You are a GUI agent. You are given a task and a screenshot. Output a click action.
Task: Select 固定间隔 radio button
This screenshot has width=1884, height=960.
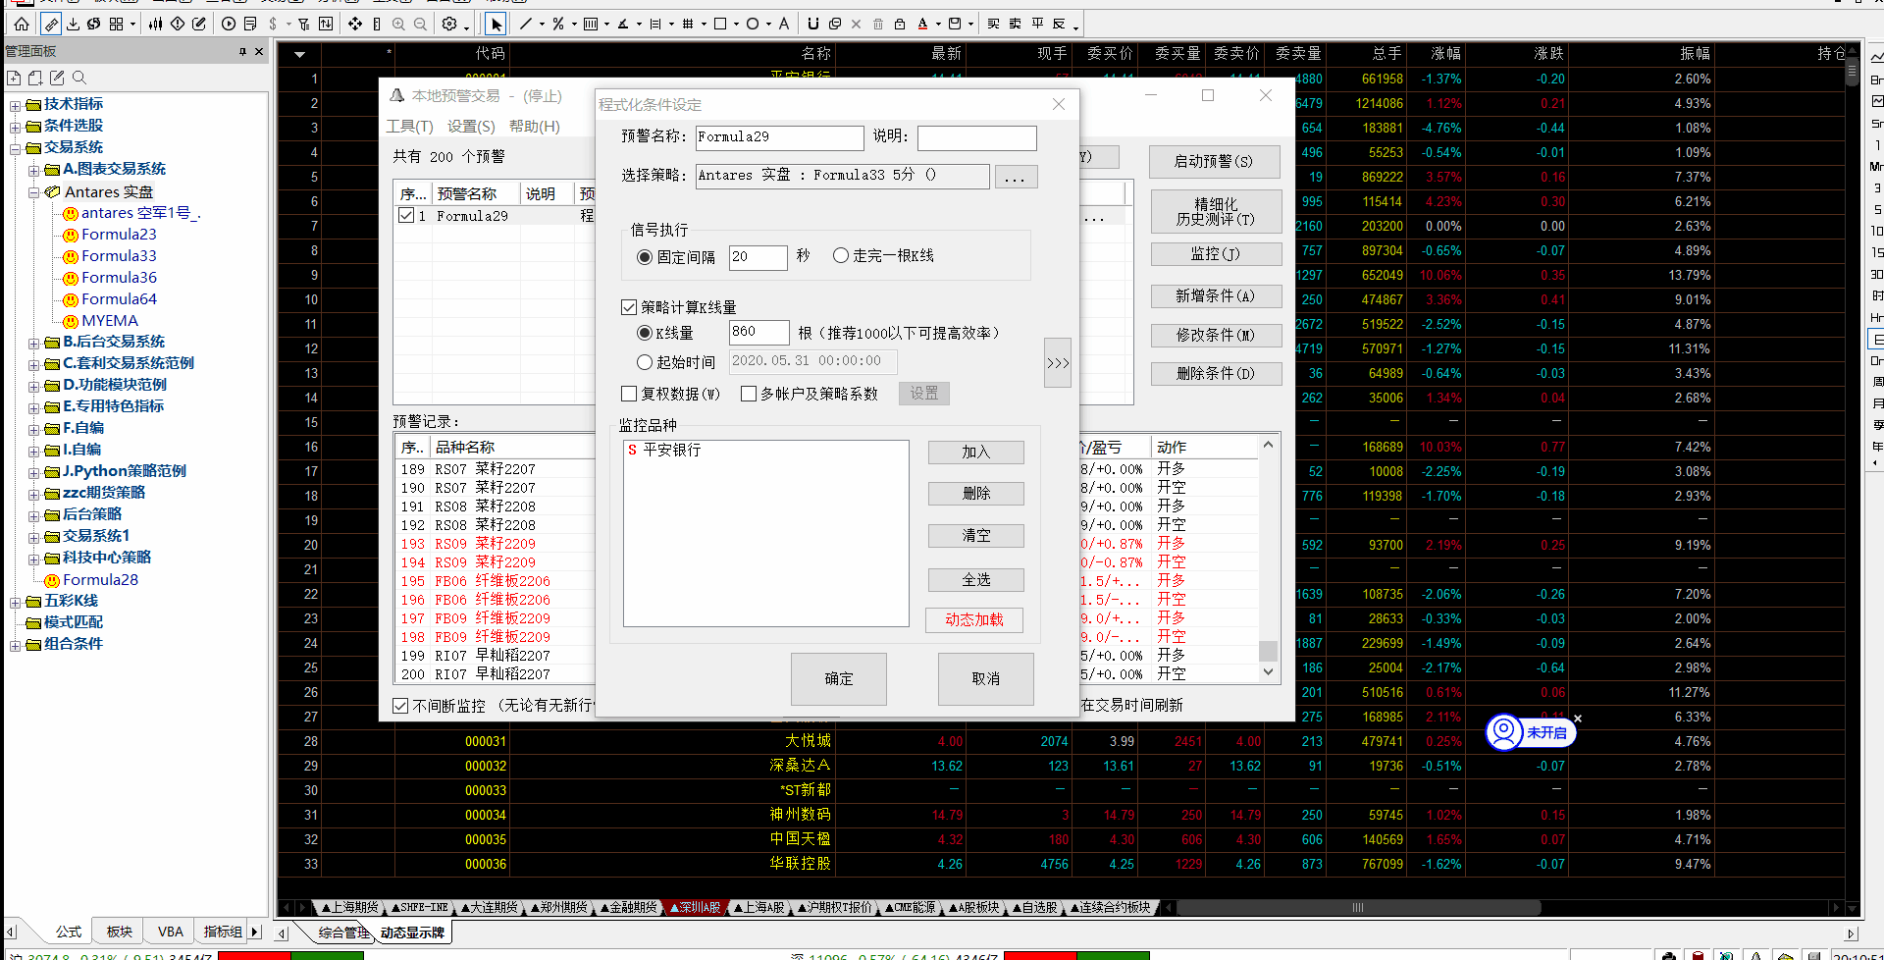(645, 257)
